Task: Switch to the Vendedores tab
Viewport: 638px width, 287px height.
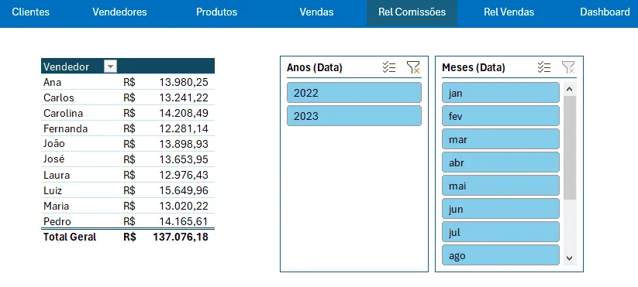Action: coord(119,12)
